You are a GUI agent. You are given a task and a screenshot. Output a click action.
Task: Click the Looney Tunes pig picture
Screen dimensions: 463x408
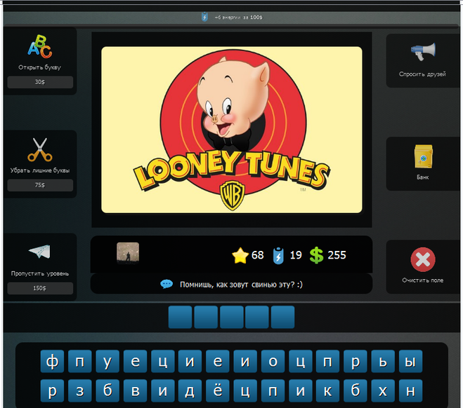(x=232, y=130)
